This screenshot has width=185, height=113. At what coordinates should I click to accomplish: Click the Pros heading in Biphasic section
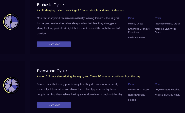[x=131, y=18]
